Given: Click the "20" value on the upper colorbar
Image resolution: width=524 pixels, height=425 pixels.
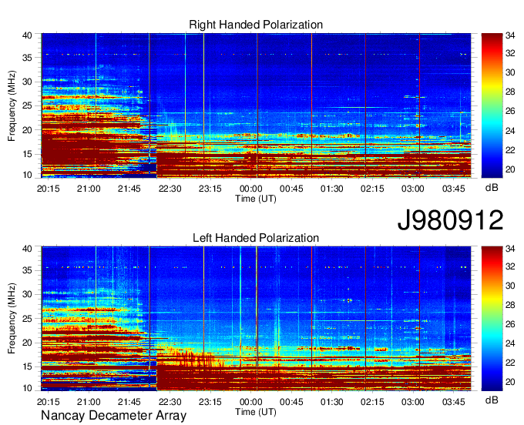Looking at the screenshot, I should point(510,169).
